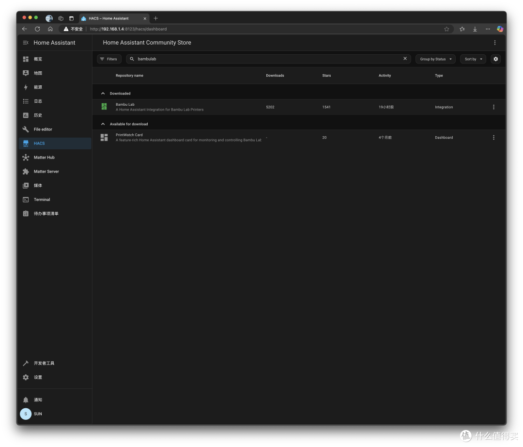The height and width of the screenshot is (447, 523).
Task: Open the notifications bell in sidebar
Action: 26,399
